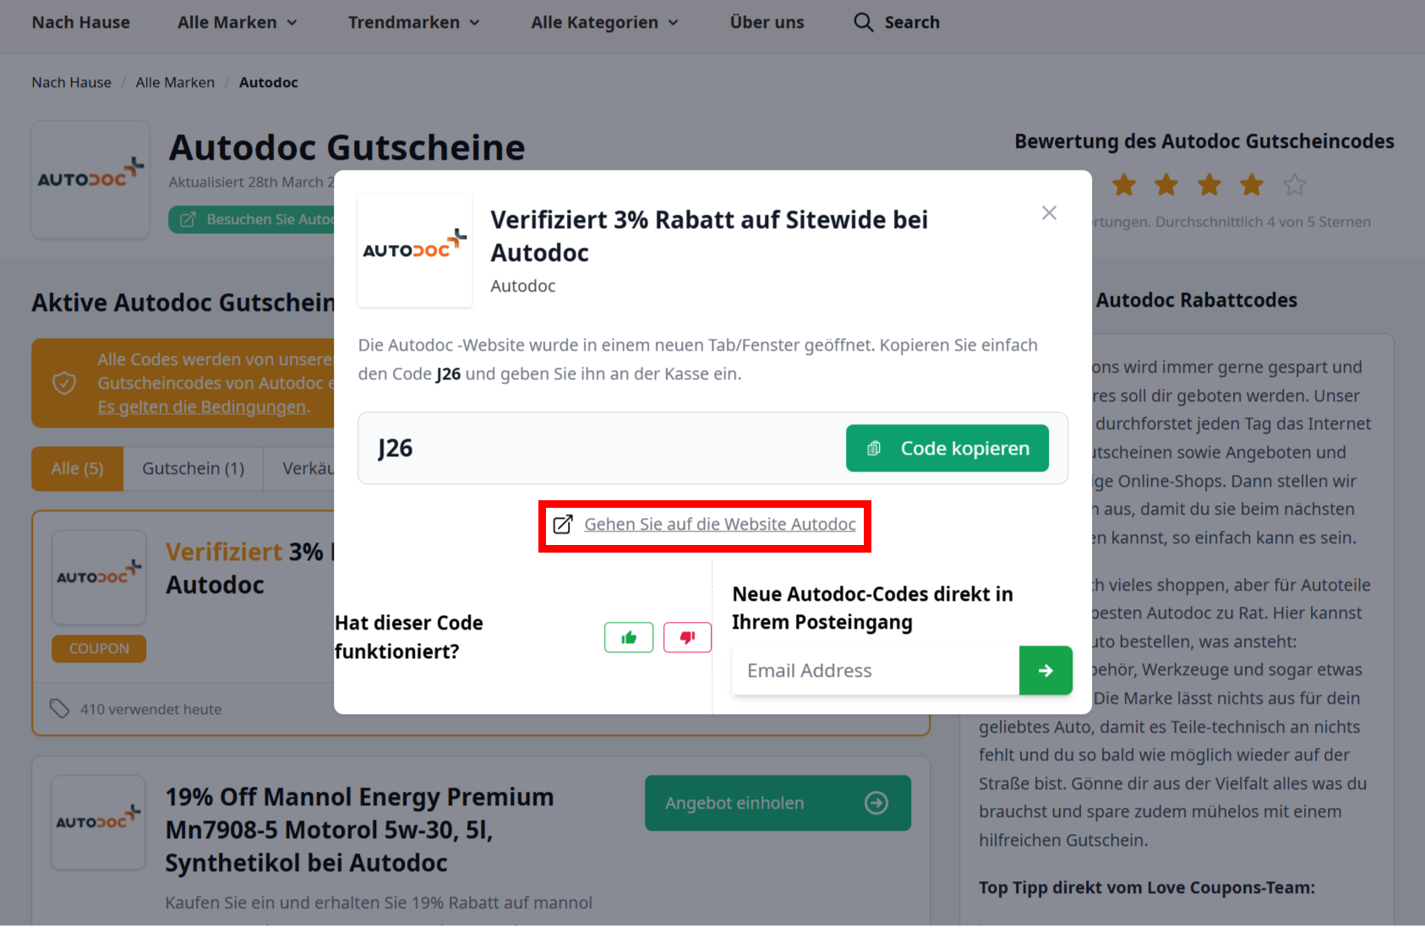Click the fifth empty rating star
The width and height of the screenshot is (1425, 932).
point(1294,184)
